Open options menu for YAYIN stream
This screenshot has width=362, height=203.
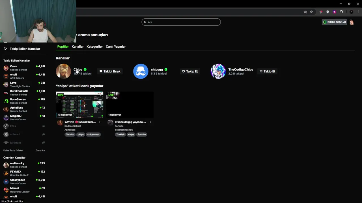(x=100, y=122)
